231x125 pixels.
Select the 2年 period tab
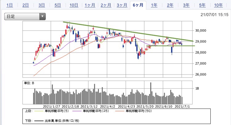click(170, 5)
